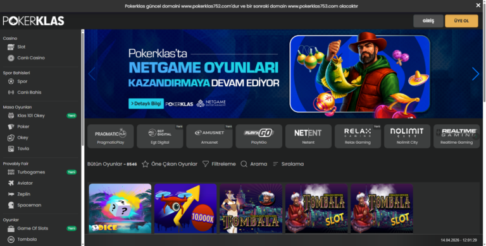Viewport: 486px width, 246px height.
Task: Select Nolimit City provider tile
Action: pos(408,136)
